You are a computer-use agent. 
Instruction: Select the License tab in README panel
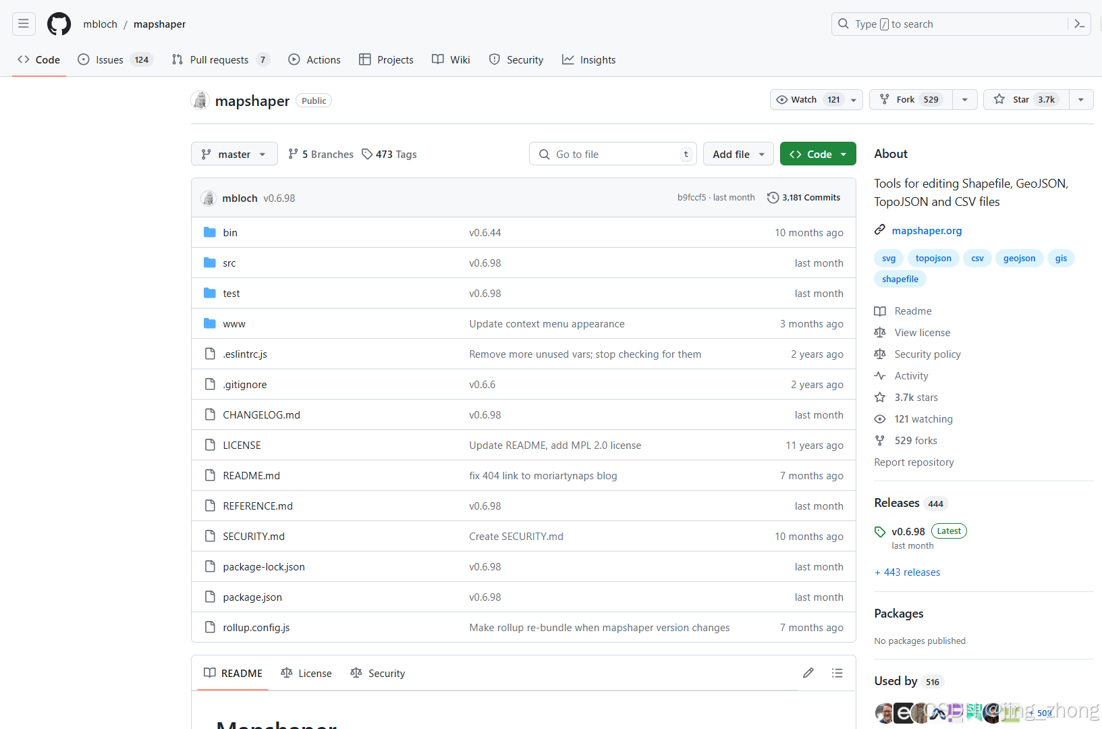point(306,673)
